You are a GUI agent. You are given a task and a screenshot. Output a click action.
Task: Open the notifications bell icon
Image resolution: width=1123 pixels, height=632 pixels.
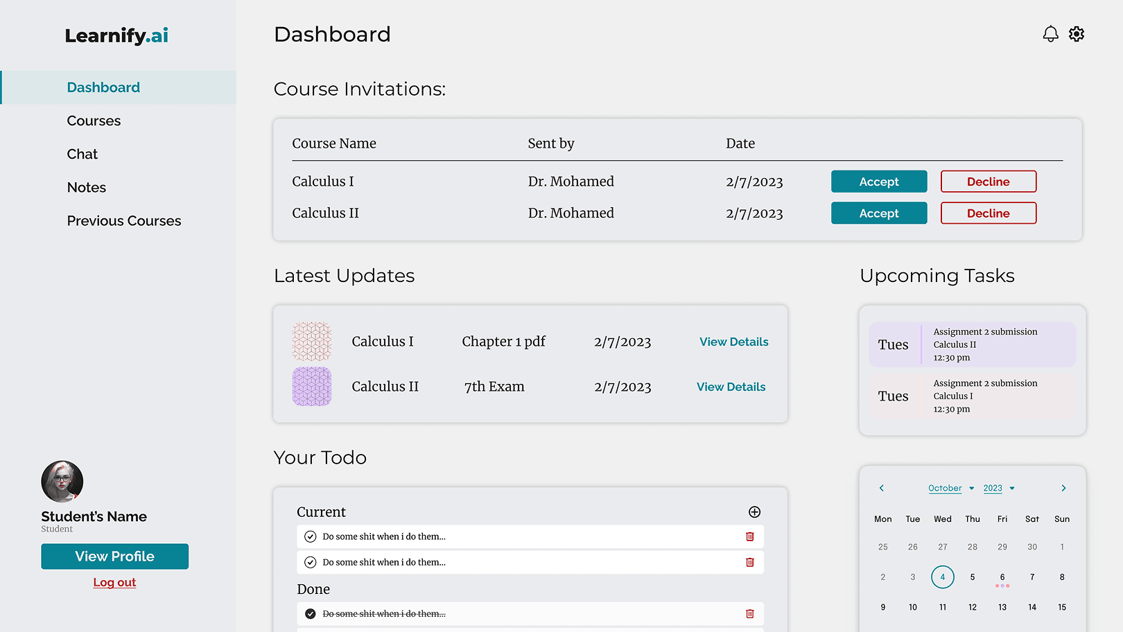click(1050, 34)
